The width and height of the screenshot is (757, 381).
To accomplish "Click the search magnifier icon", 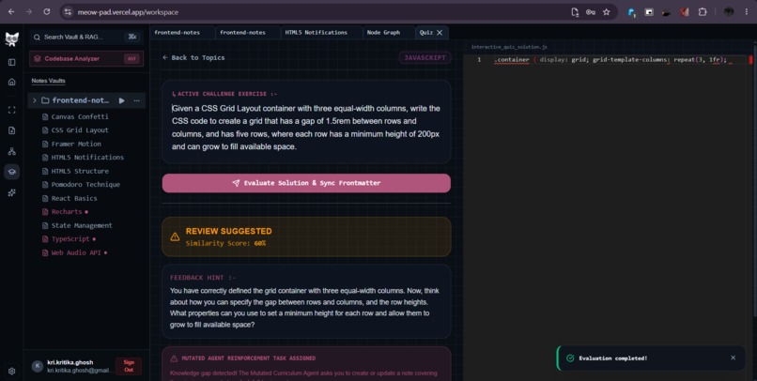I will point(37,38).
